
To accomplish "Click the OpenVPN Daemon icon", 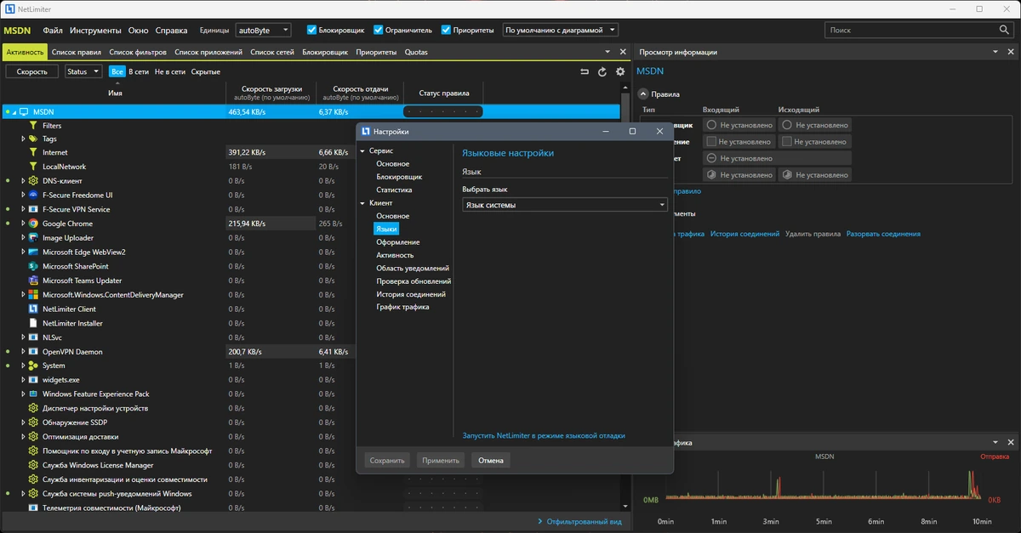I will 33,351.
